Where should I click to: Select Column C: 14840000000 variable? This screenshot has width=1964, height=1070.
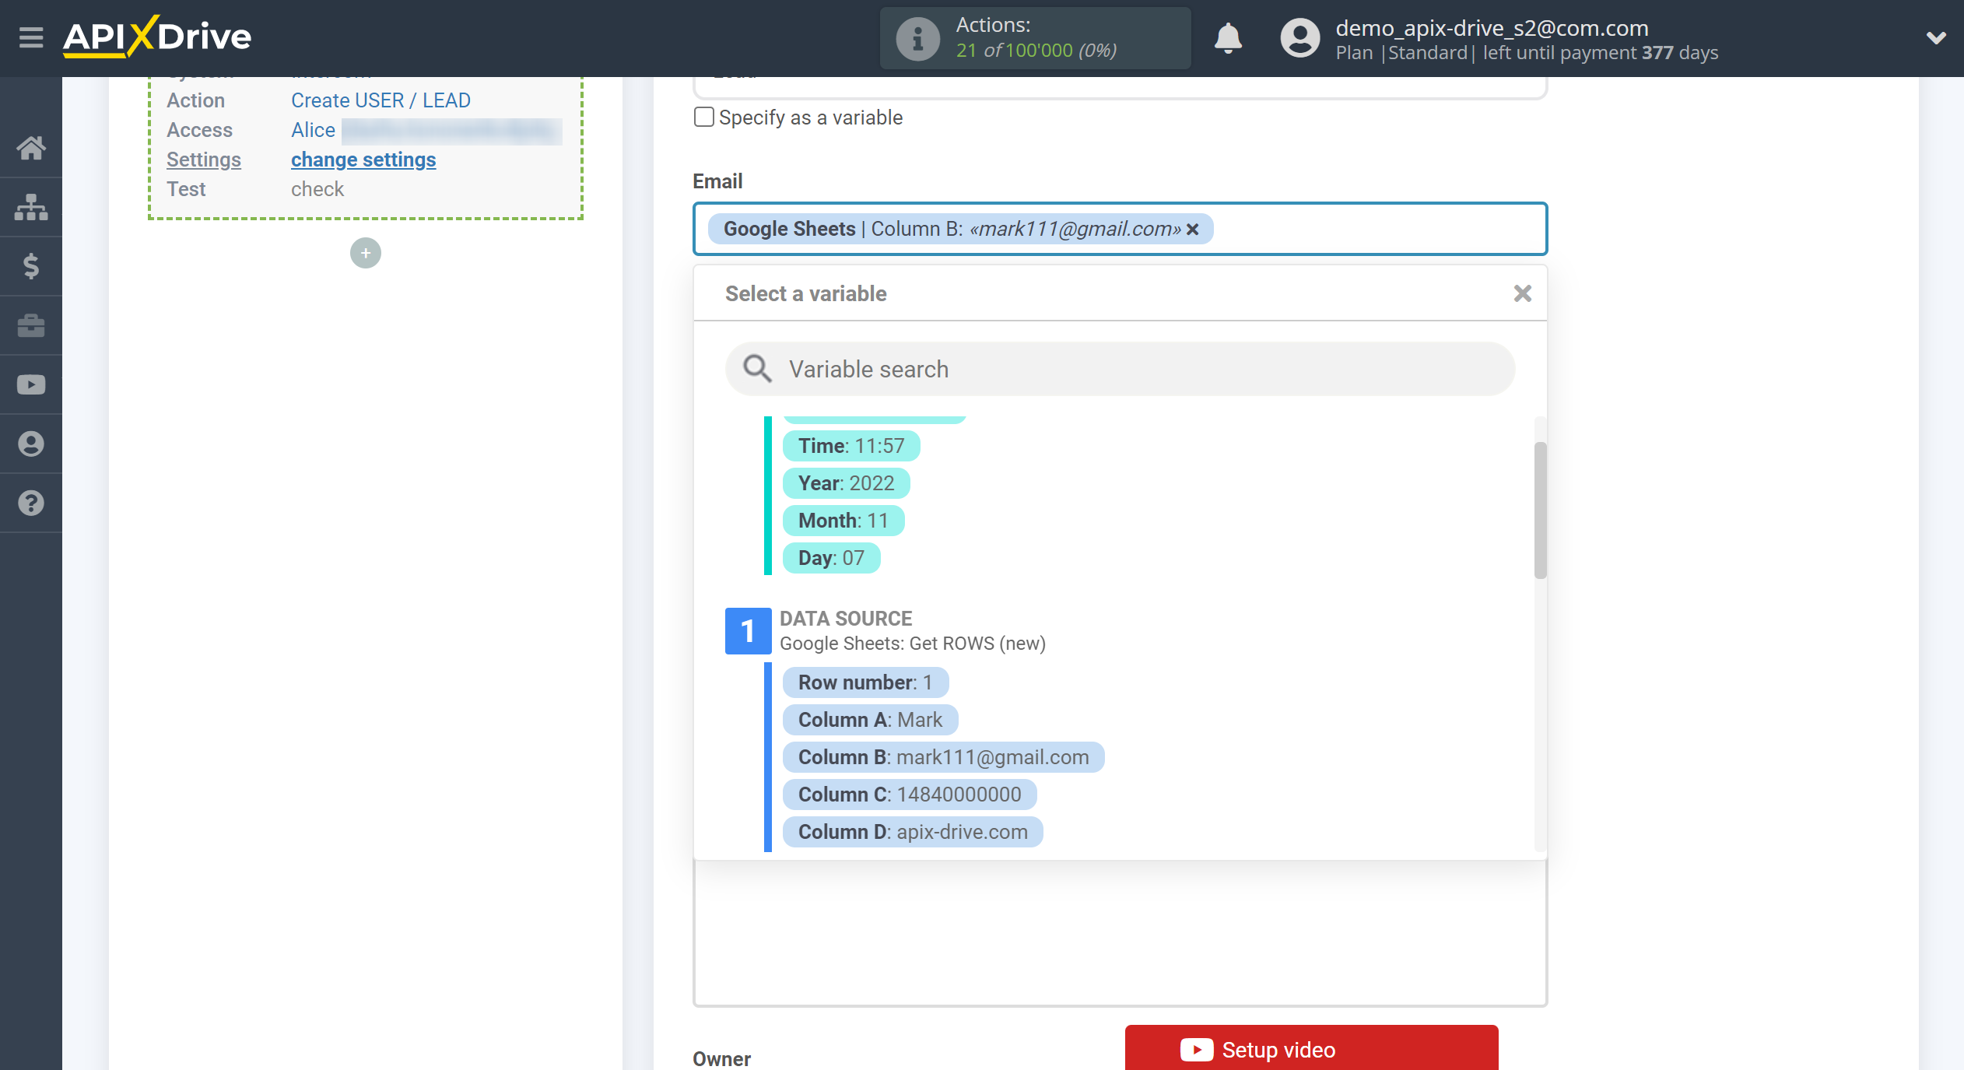[910, 795]
